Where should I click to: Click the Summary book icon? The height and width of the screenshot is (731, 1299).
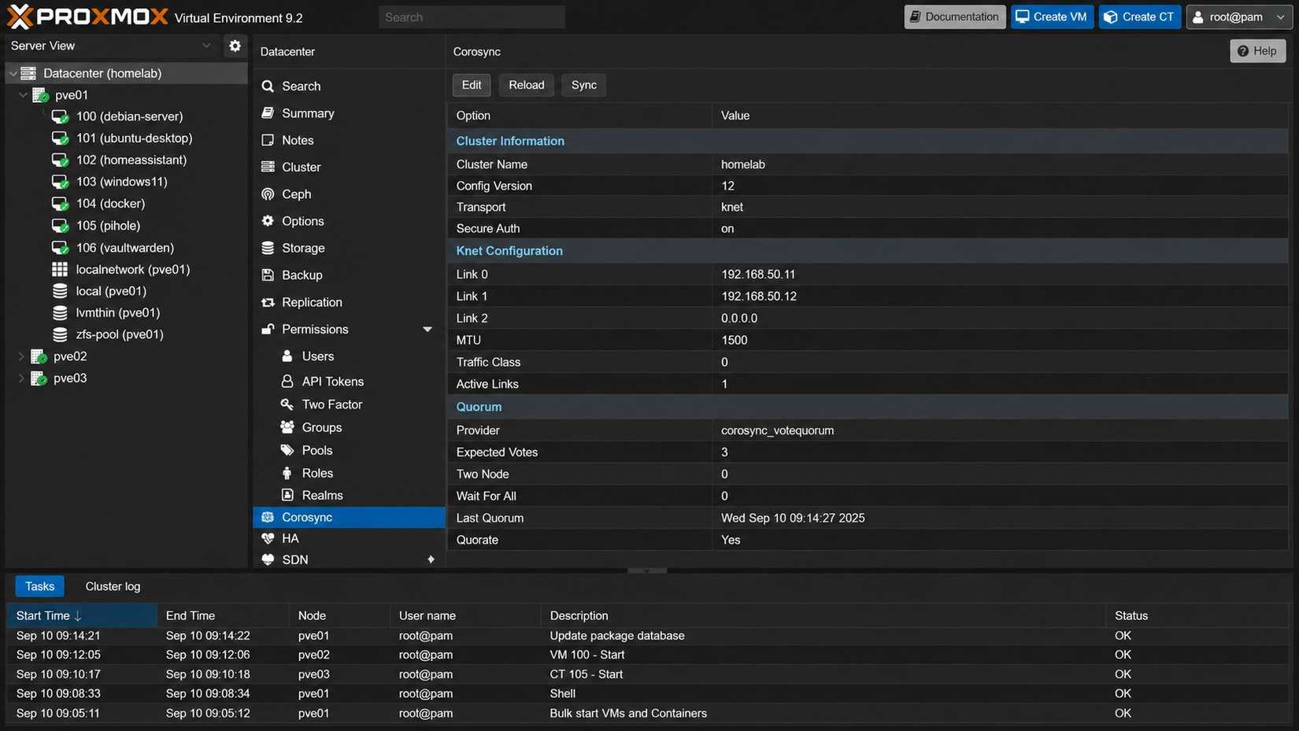pyautogui.click(x=268, y=113)
